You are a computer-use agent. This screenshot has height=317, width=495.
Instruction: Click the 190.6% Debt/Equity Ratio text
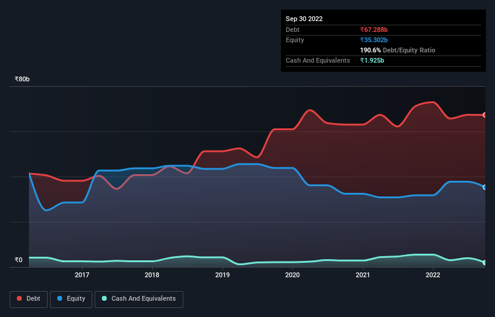pos(397,50)
